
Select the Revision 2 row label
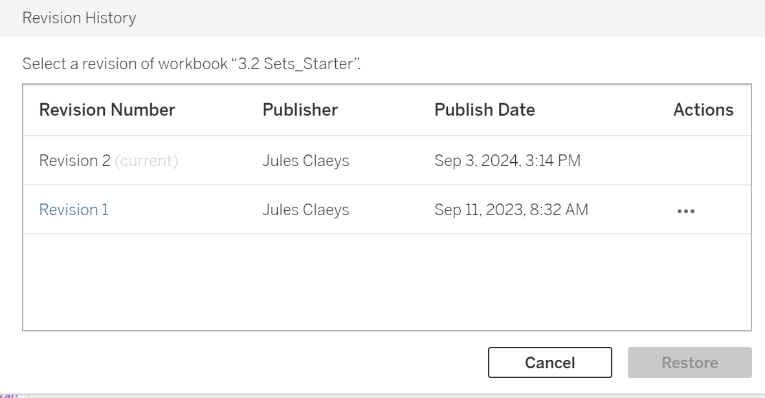tap(74, 161)
